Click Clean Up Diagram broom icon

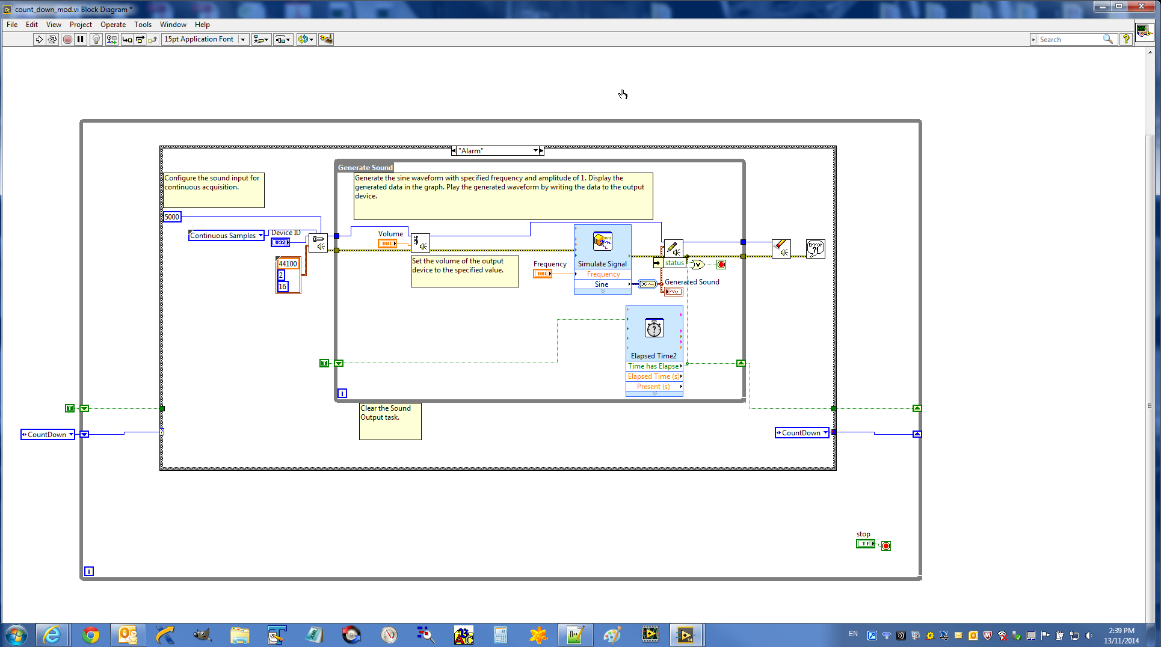click(326, 39)
